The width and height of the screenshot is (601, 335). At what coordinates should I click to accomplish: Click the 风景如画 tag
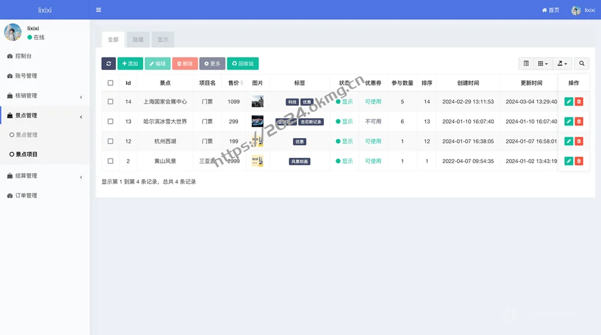tap(300, 161)
